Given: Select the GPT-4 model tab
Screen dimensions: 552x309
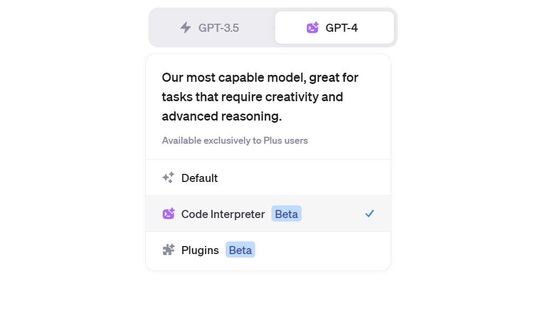Looking at the screenshot, I should click(335, 27).
